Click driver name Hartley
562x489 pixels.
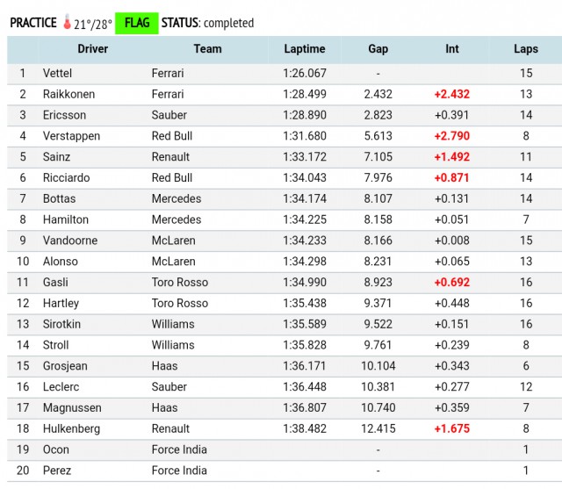(x=61, y=304)
